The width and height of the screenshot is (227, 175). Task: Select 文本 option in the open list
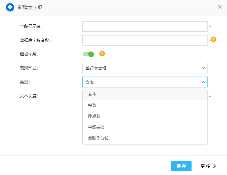pos(92,94)
